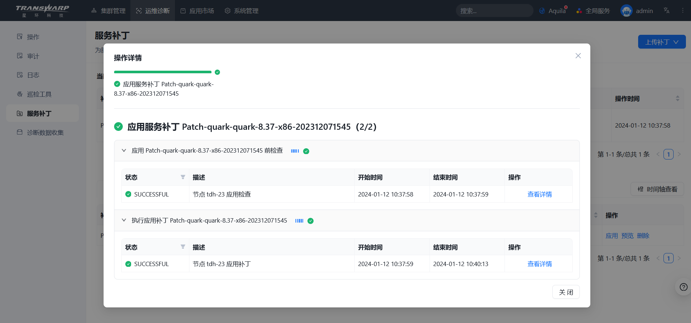Go to next page in lower pagination
The height and width of the screenshot is (323, 691).
pyautogui.click(x=679, y=258)
